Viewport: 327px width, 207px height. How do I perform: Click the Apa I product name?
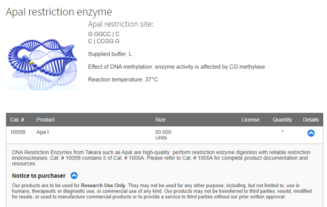43,132
